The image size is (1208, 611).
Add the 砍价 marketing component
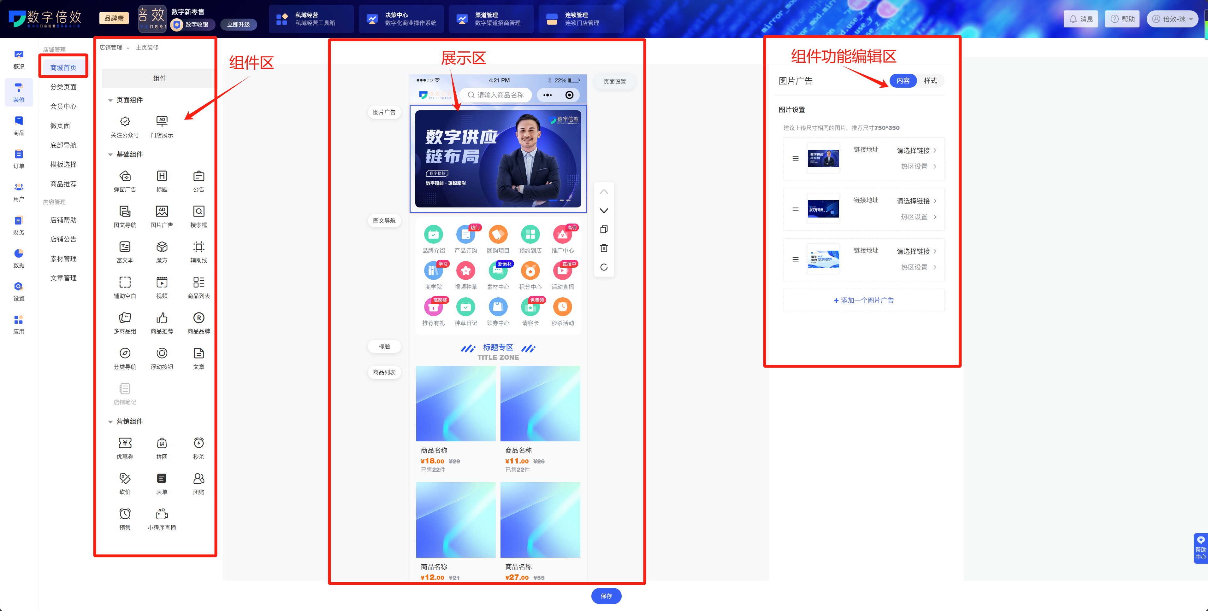(125, 484)
